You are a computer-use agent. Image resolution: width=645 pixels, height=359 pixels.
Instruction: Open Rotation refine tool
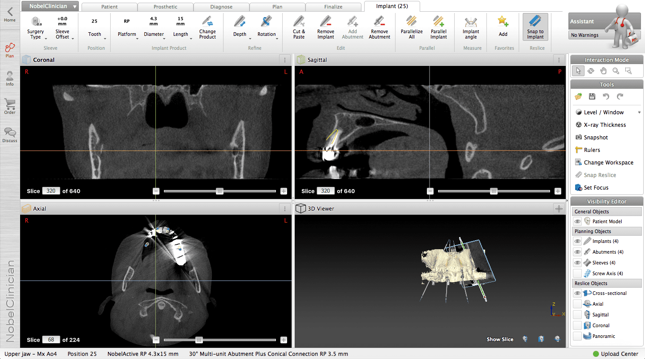coord(267,28)
